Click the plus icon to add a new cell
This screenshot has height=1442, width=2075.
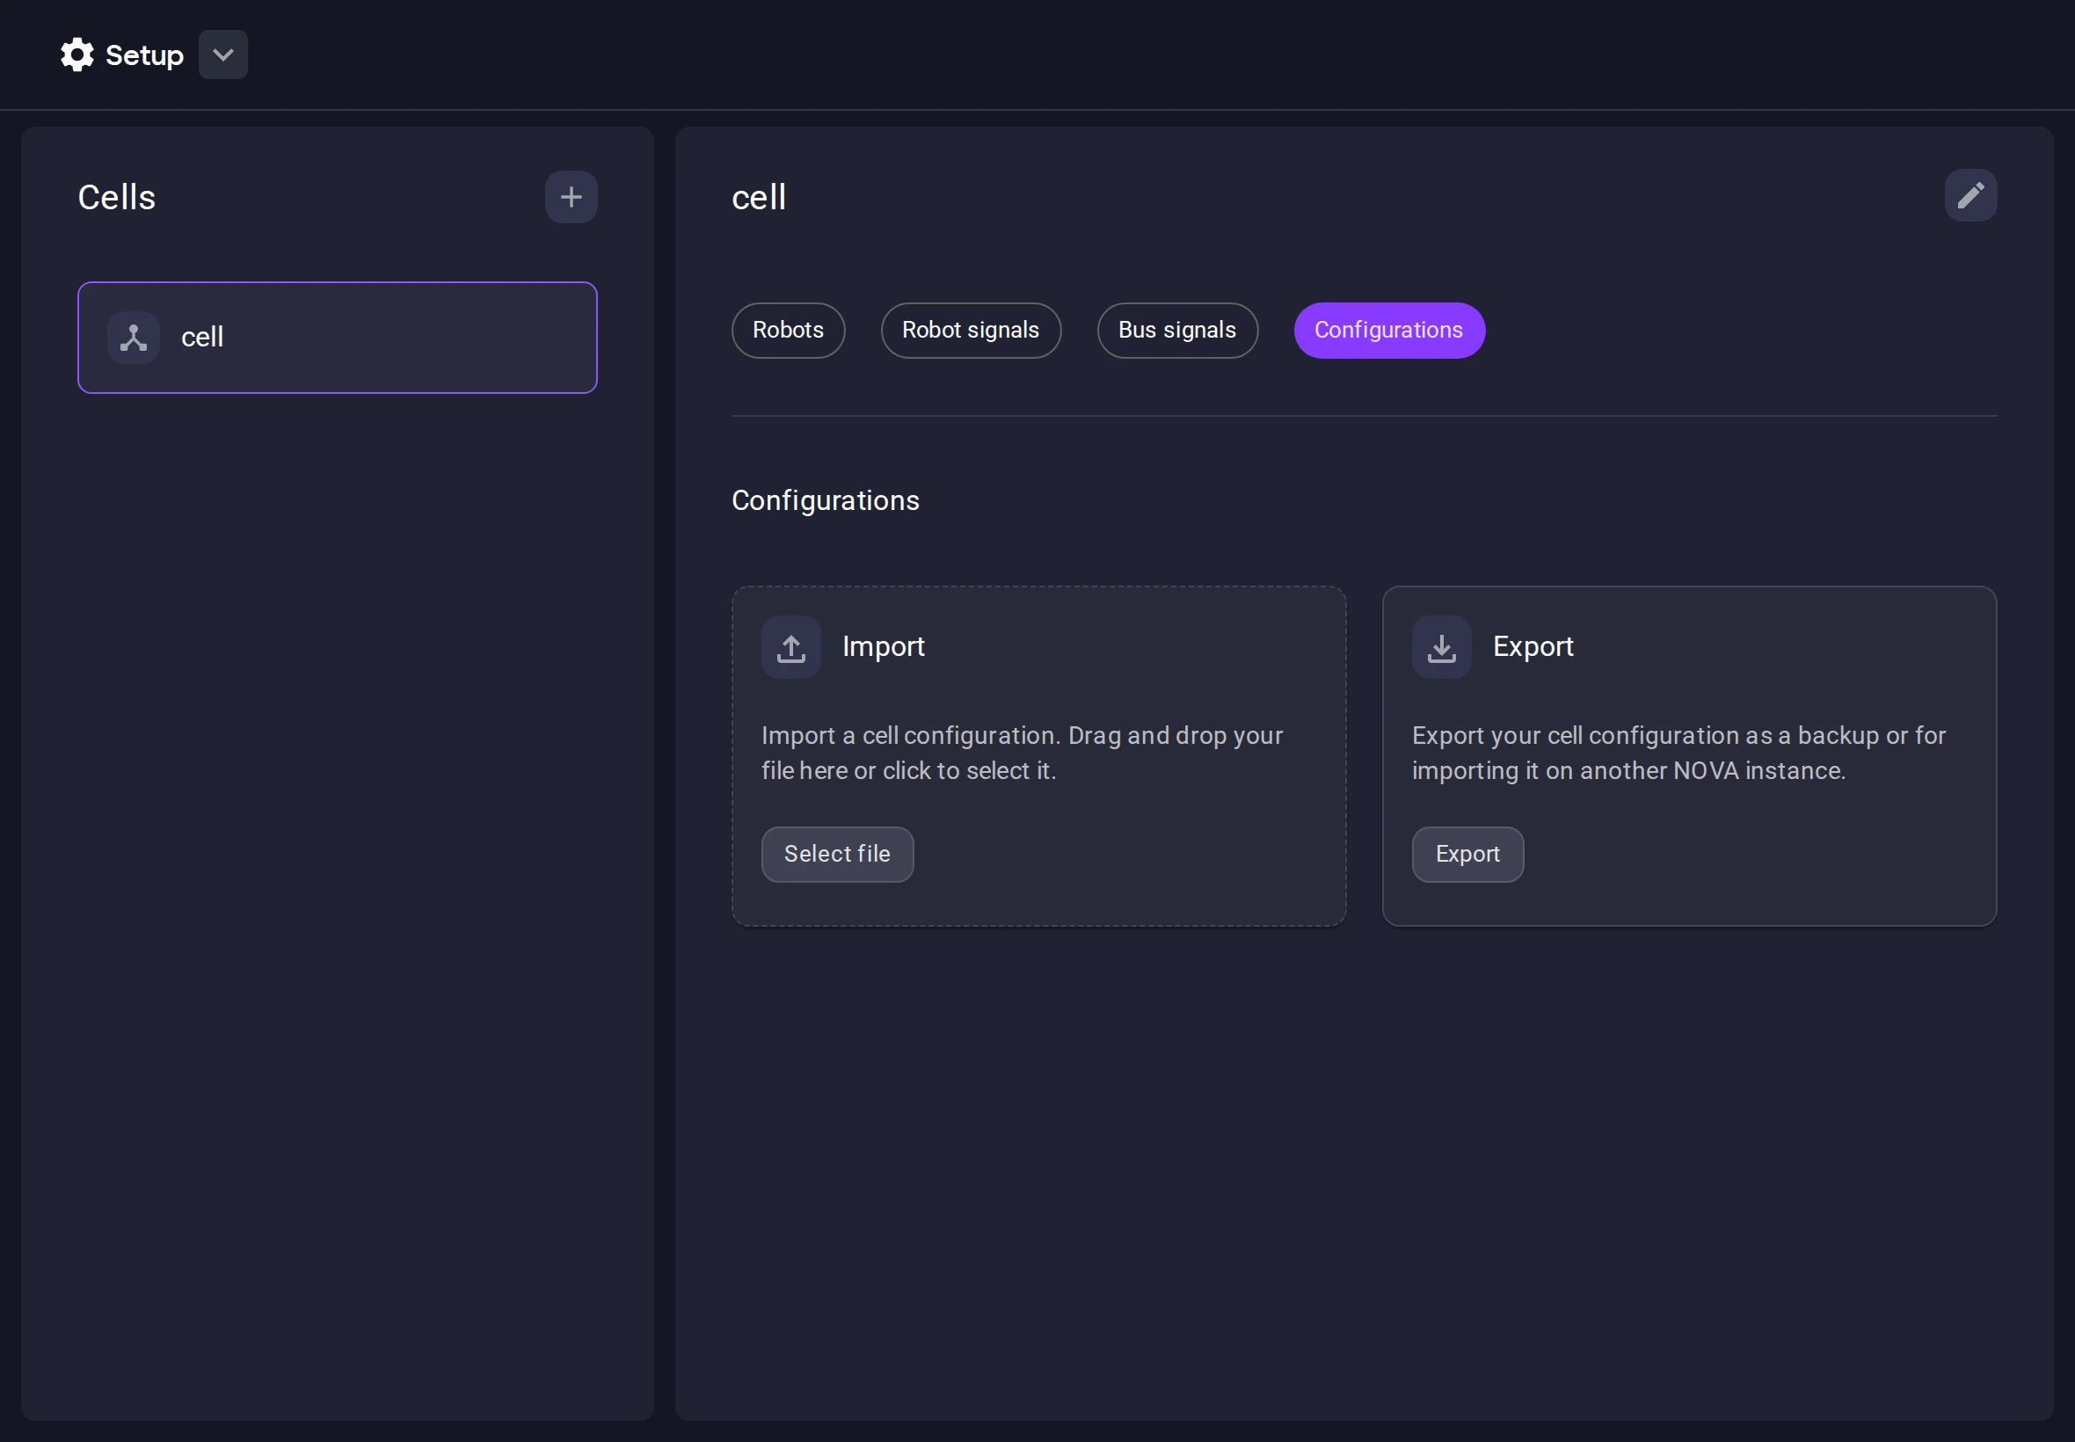click(571, 197)
